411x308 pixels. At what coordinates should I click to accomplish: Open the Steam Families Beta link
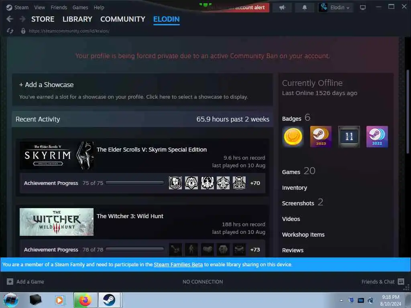pyautogui.click(x=178, y=265)
